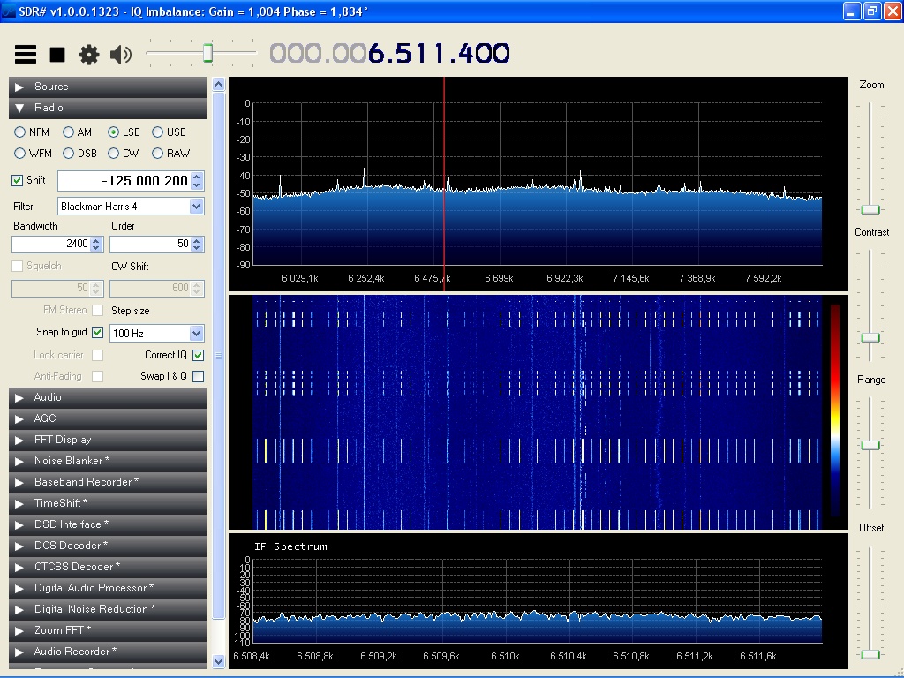
Task: Expand the AGC panel
Action: [107, 418]
